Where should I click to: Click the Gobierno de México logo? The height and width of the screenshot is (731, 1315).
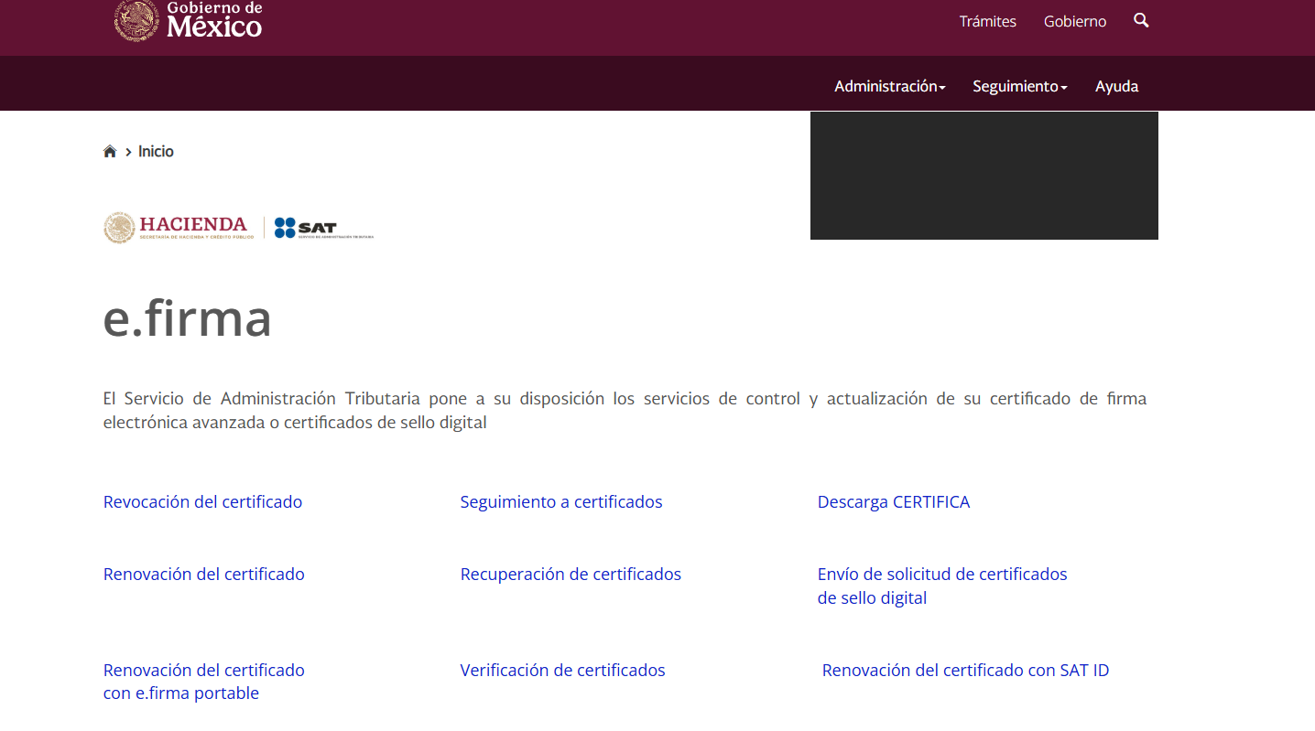tap(188, 20)
